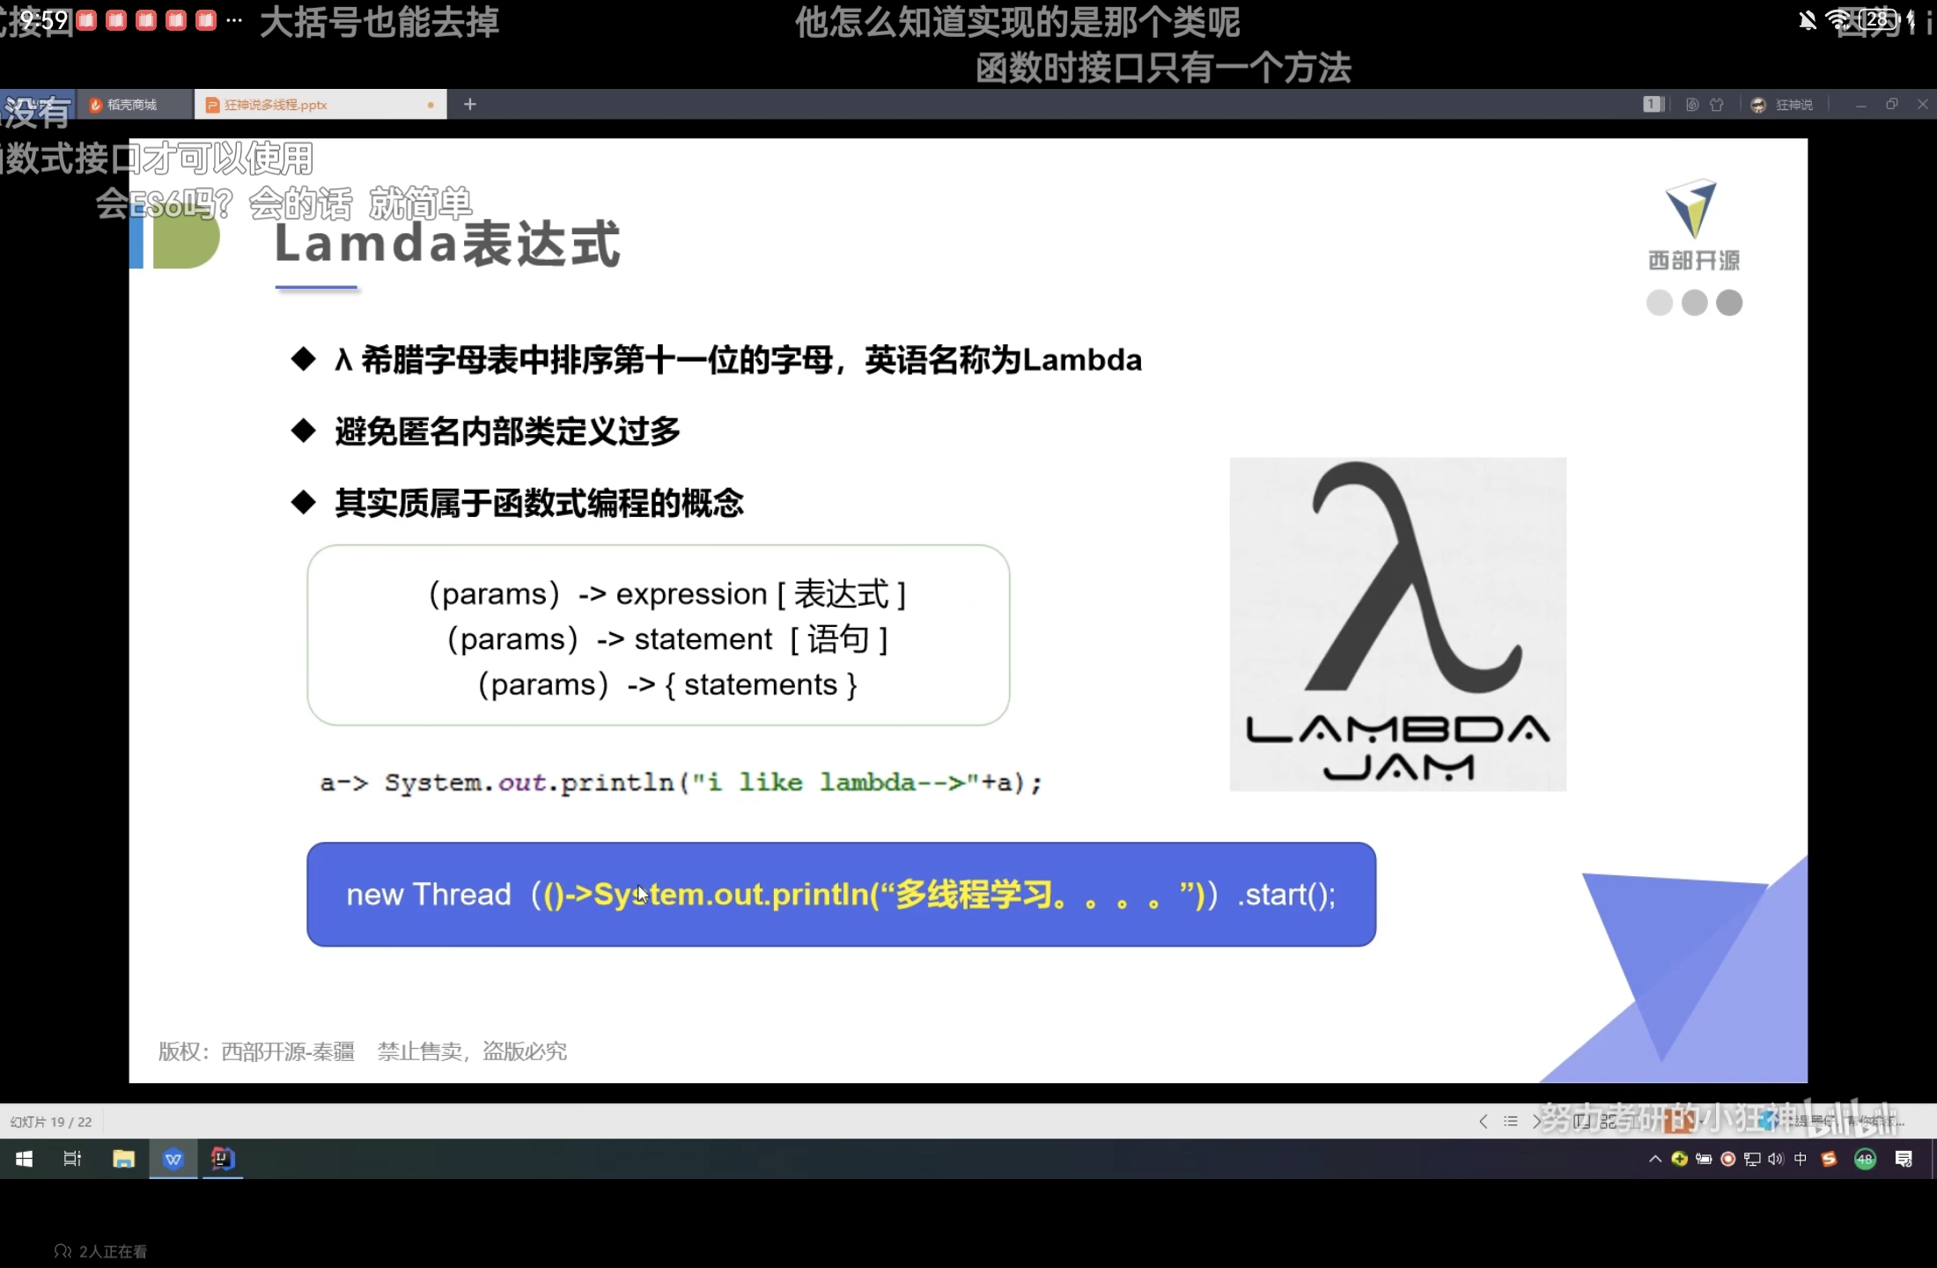Click the Sogou input method icon
The image size is (1937, 1268).
point(1829,1159)
